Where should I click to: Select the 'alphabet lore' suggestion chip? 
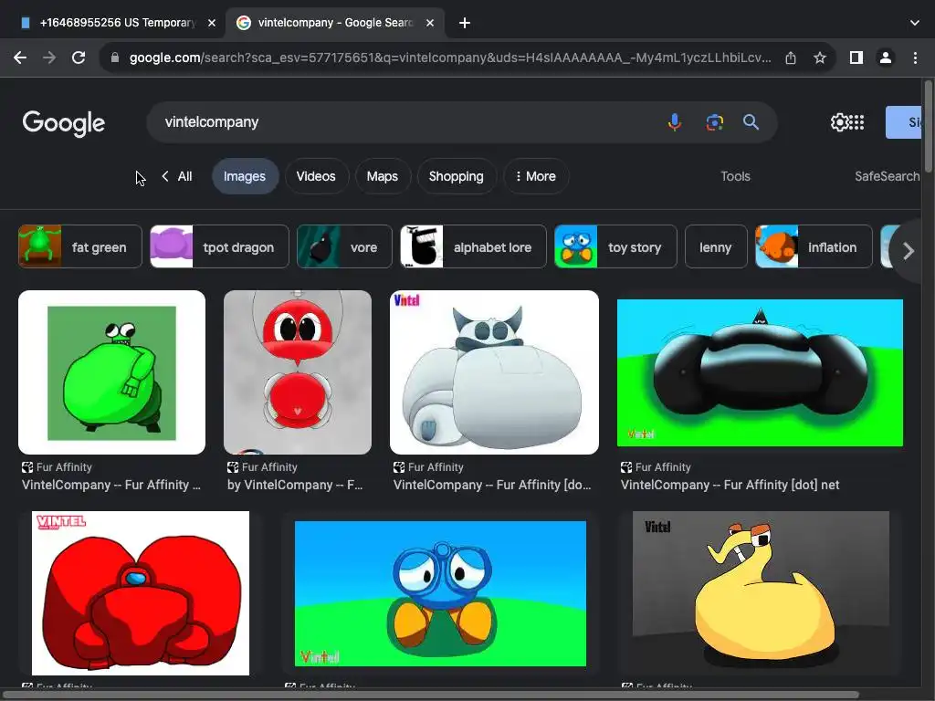tap(474, 246)
